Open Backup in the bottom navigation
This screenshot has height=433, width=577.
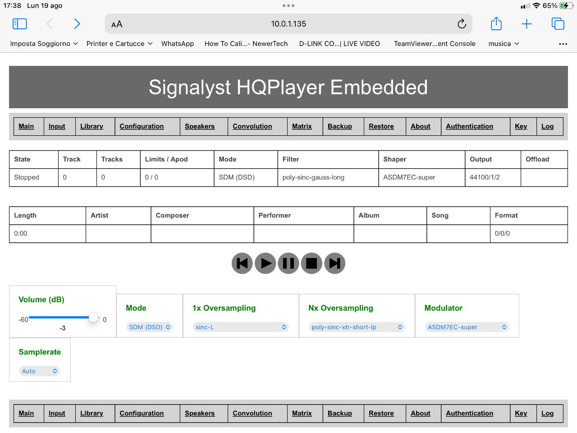click(340, 413)
